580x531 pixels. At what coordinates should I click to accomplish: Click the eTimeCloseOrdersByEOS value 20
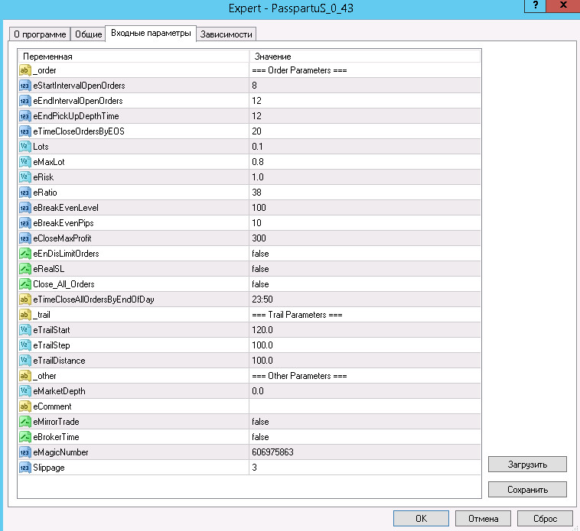pos(256,131)
